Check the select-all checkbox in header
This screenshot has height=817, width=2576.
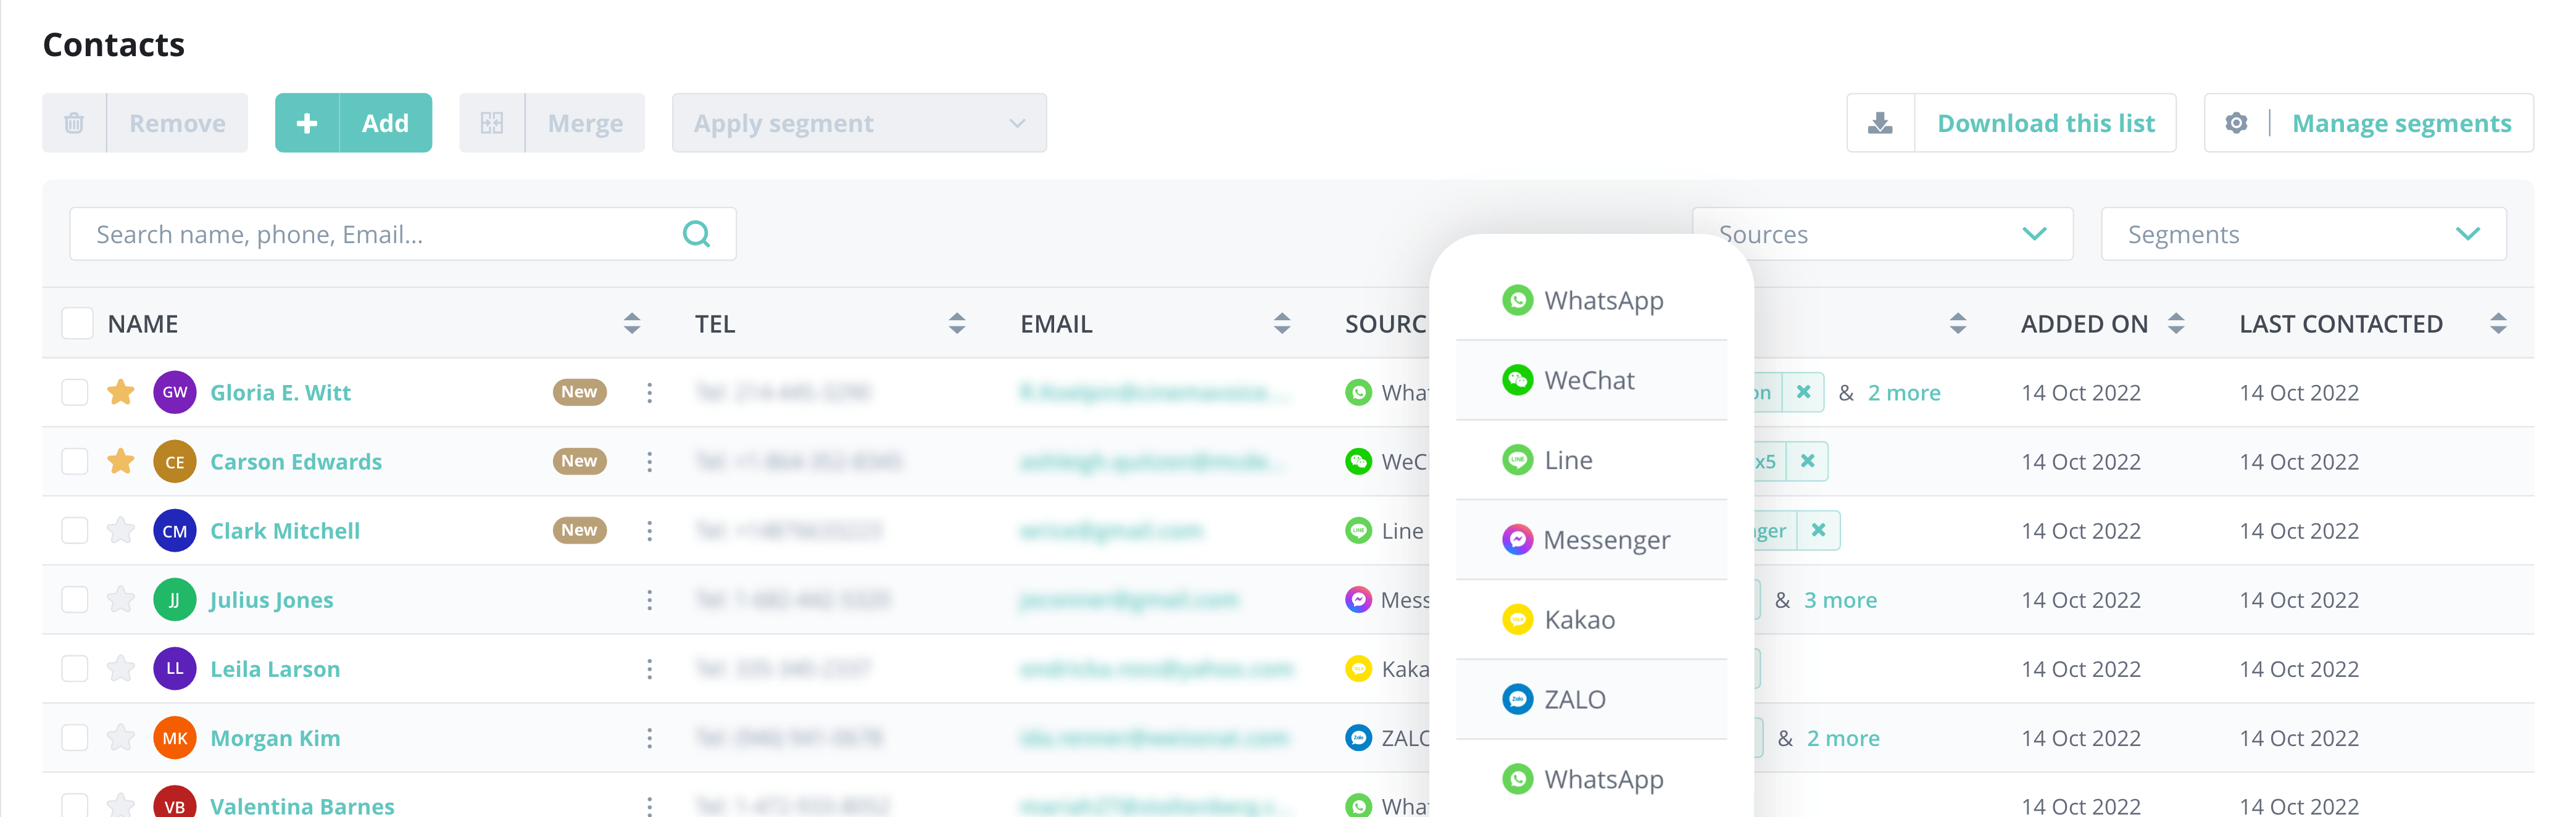point(77,323)
